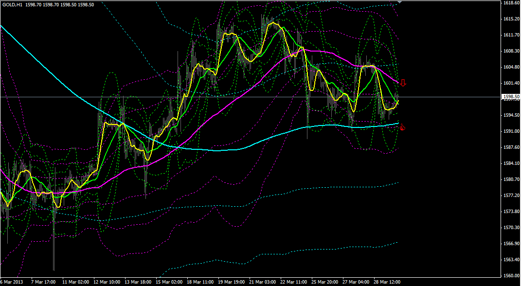Click the 1601.40 price axis label
The image size is (521, 286).
coord(511,83)
